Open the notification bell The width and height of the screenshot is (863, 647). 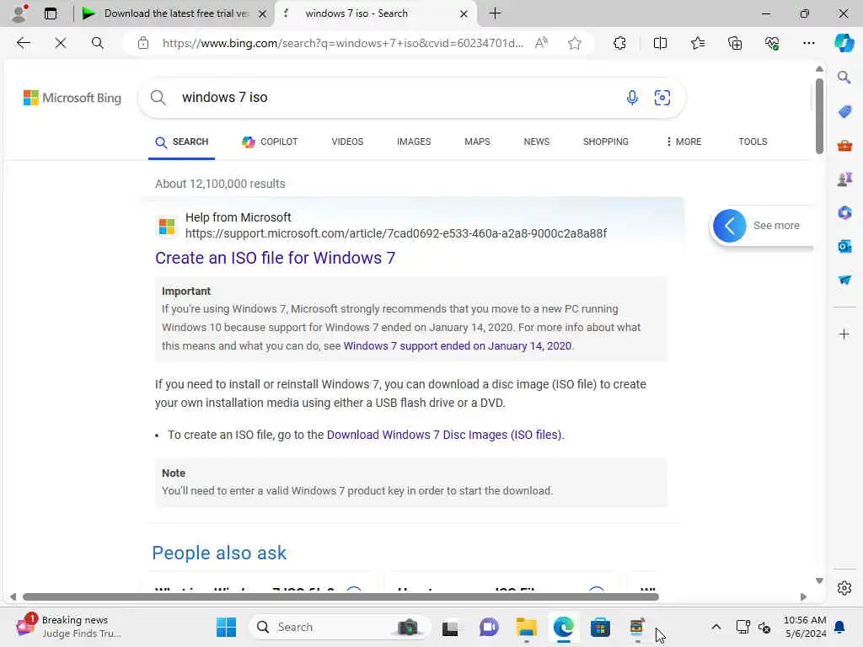click(840, 627)
